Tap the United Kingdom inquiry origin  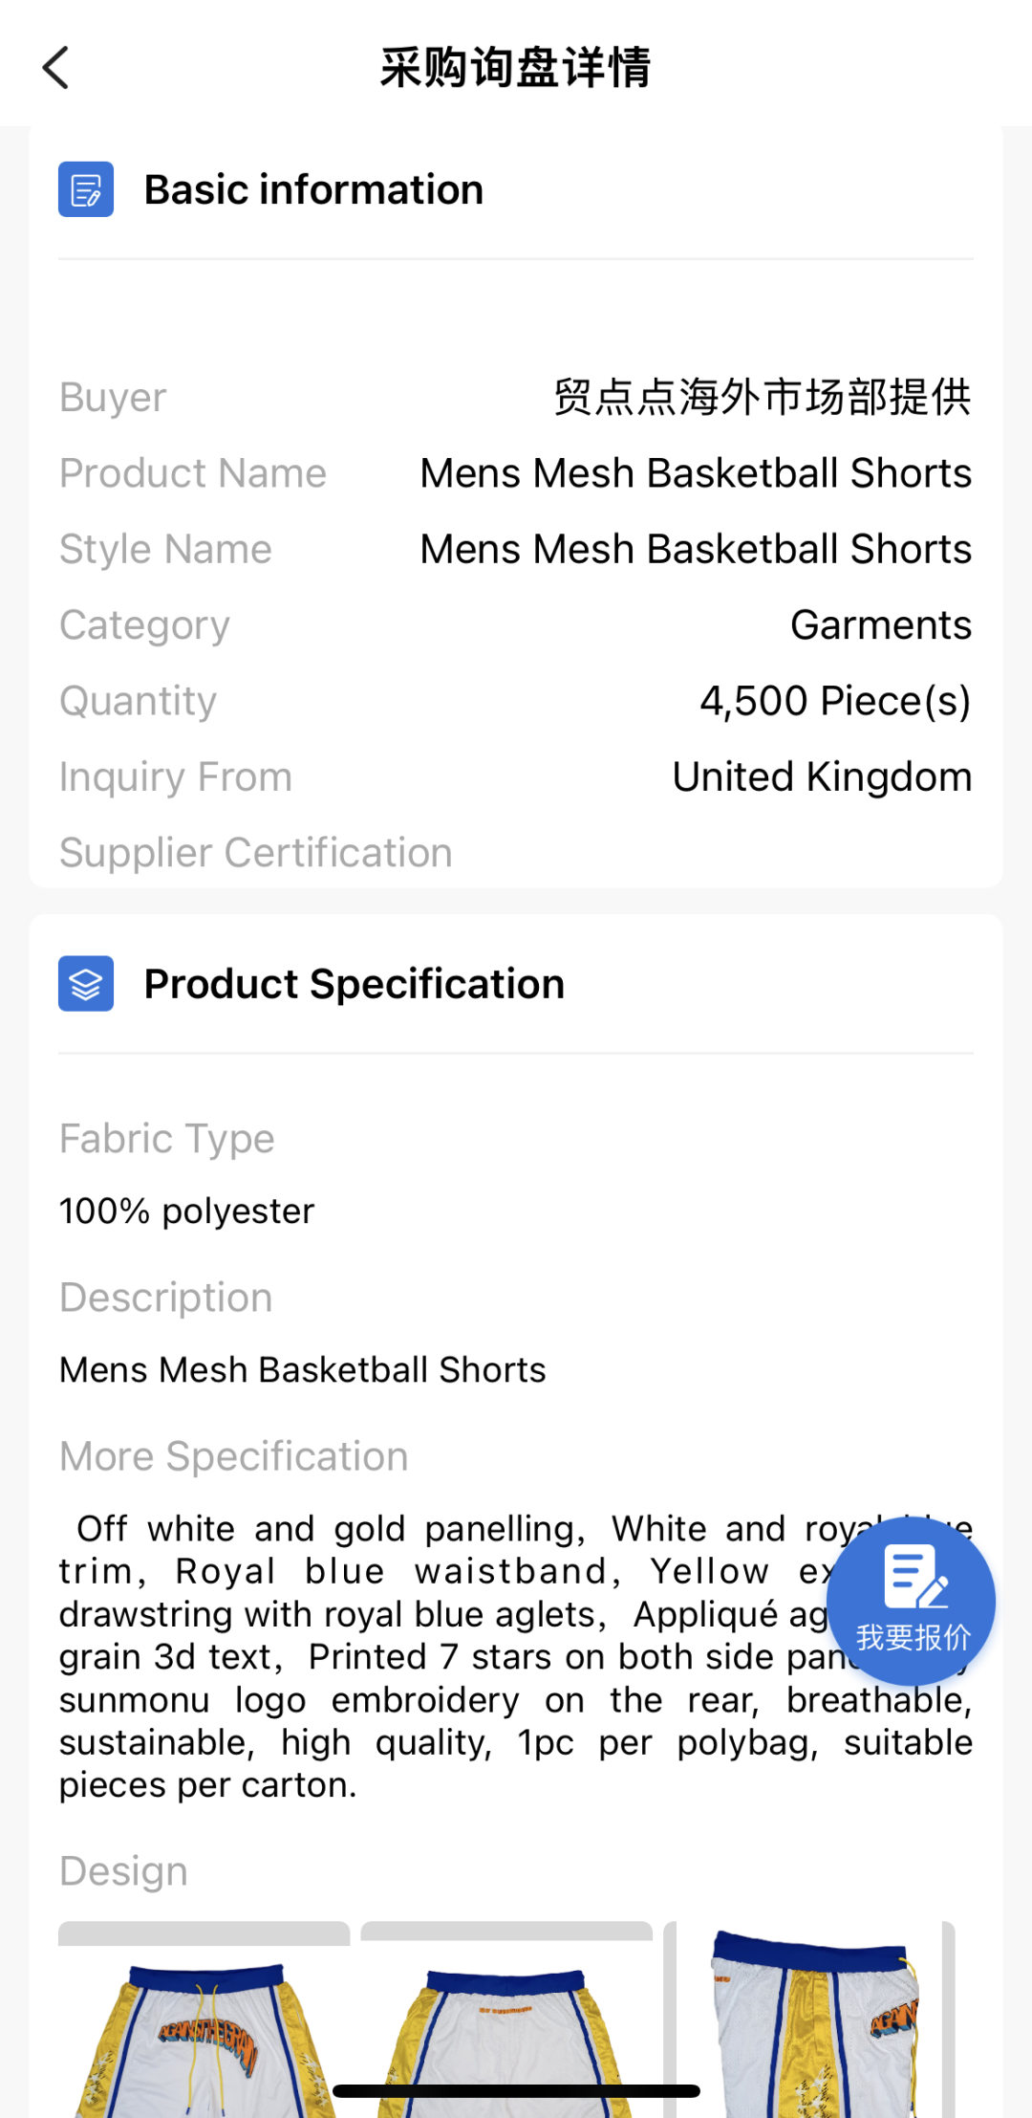coord(822,776)
